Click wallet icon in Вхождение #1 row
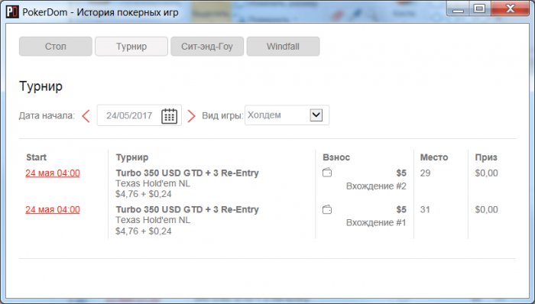This screenshot has height=304, width=535. (327, 209)
